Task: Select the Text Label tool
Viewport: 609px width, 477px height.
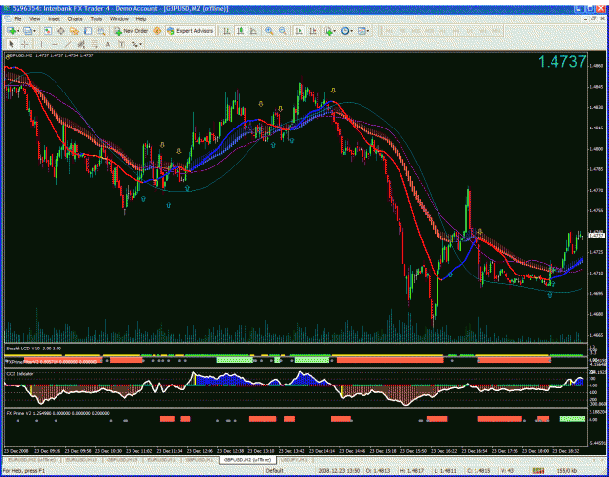Action: (121, 44)
